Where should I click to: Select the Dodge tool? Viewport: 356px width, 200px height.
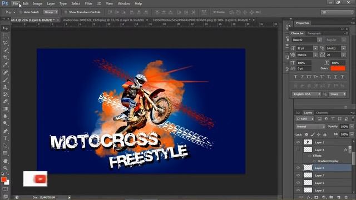[x=6, y=123]
